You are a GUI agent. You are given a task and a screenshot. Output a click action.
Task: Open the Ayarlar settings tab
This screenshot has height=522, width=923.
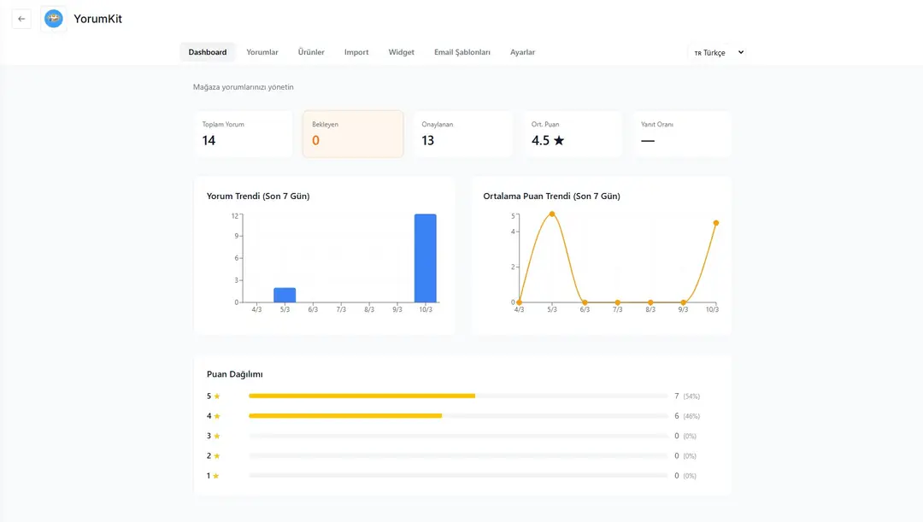click(522, 52)
